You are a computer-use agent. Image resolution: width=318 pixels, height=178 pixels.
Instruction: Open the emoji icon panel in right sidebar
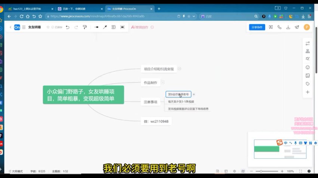[308, 67]
